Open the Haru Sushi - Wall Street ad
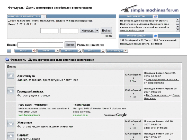187x140 pixels. [33, 105]
